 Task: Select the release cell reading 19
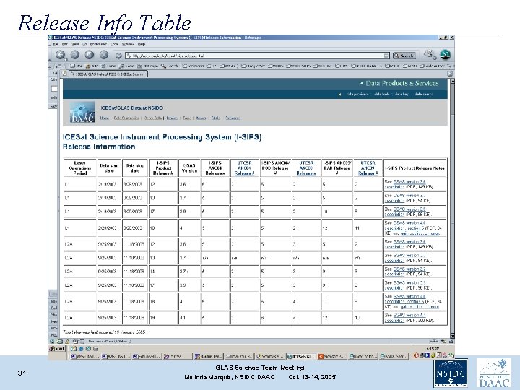click(x=163, y=318)
